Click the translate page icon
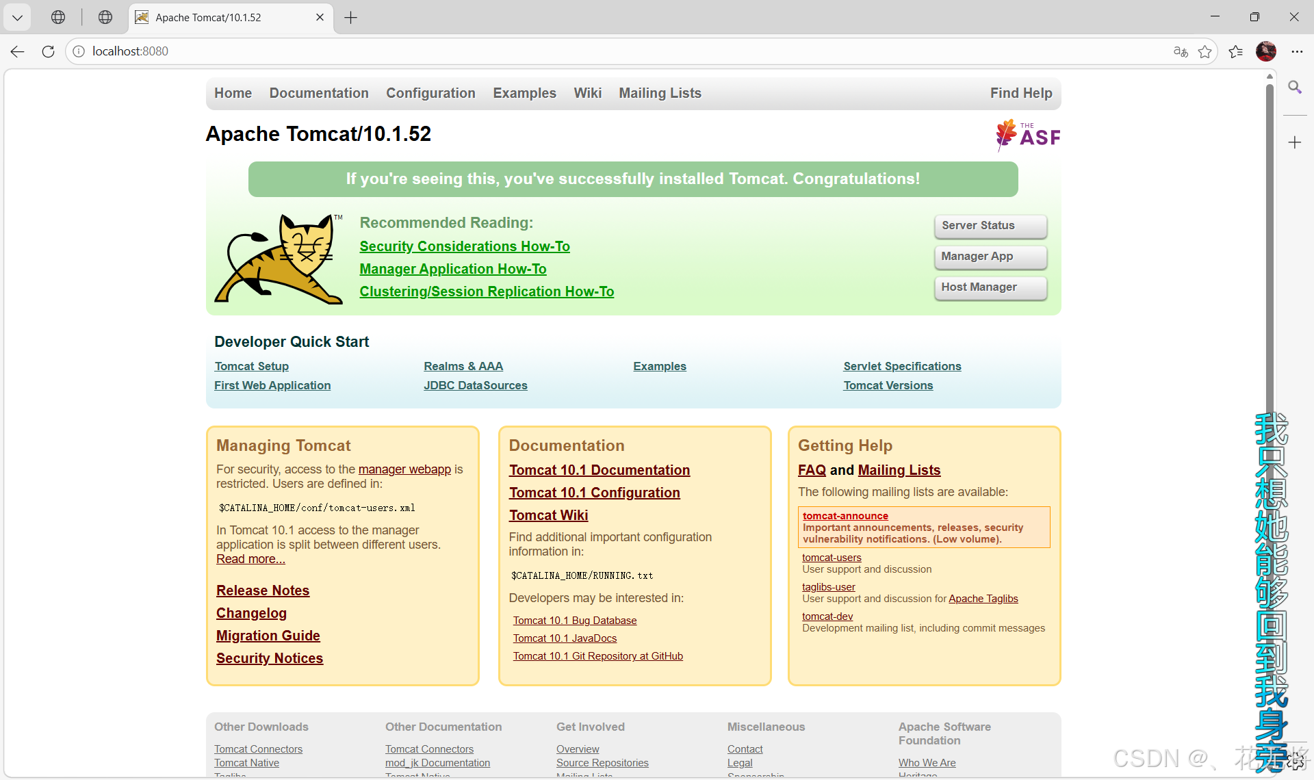The image size is (1314, 780). 1180,51
